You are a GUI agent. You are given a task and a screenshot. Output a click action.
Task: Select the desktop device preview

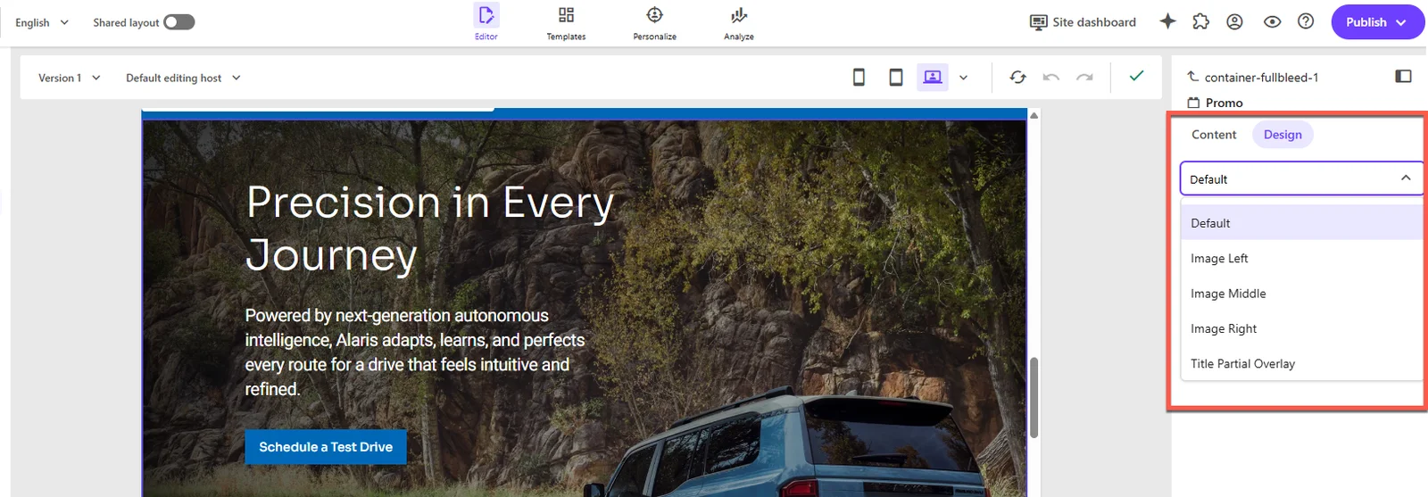click(932, 78)
